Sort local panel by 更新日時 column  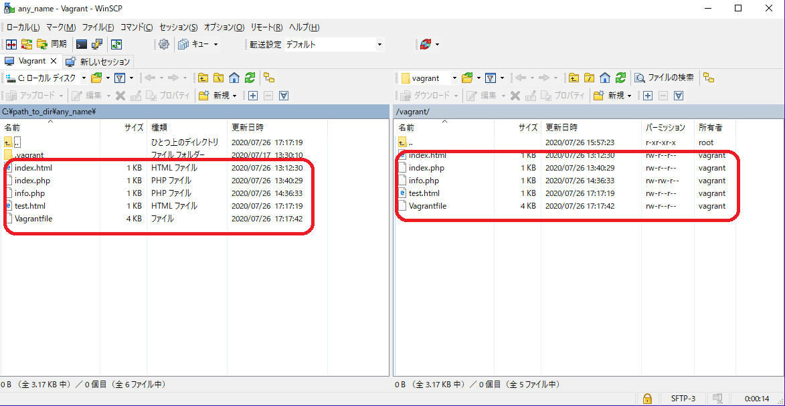click(277, 128)
